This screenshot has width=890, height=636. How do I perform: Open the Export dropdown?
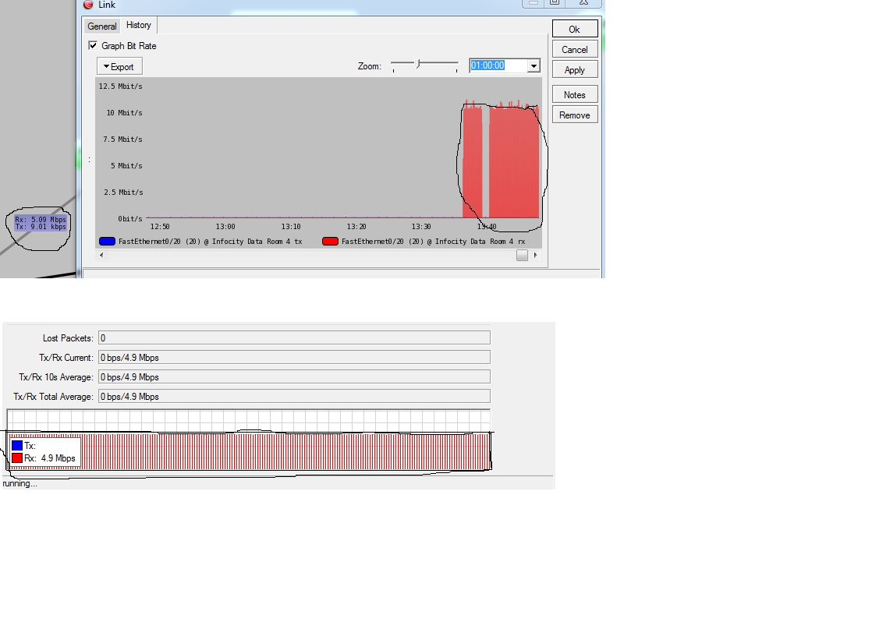coord(119,66)
